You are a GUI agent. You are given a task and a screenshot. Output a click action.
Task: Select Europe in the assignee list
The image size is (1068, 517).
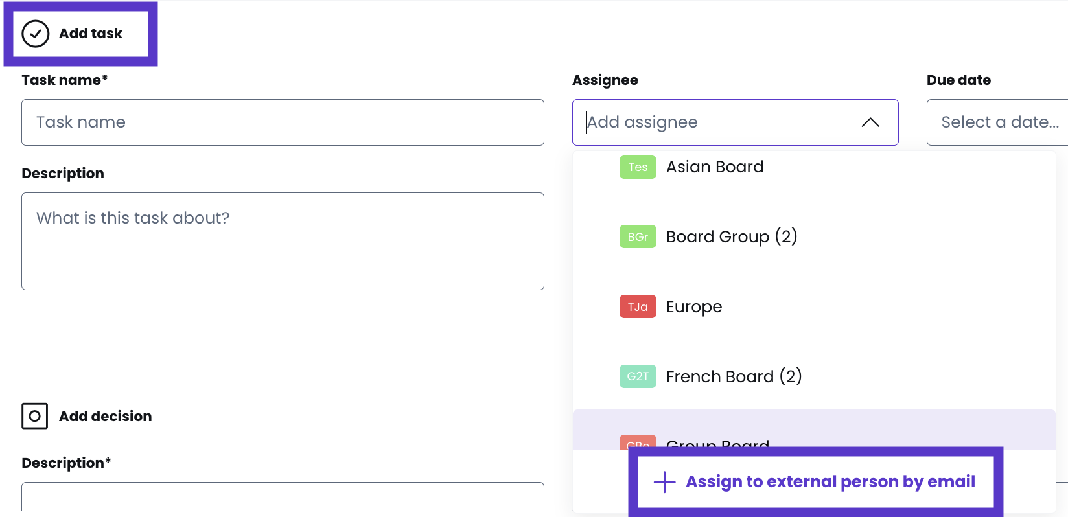(694, 307)
